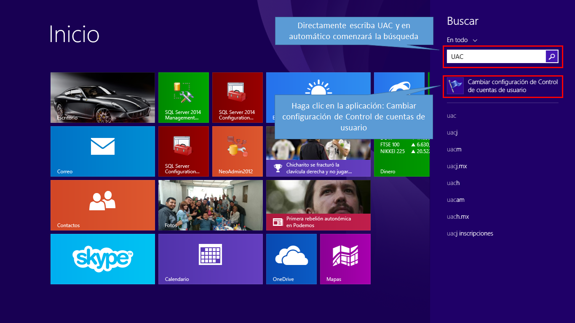
Task: Open the Mapas tile
Action: 345,259
